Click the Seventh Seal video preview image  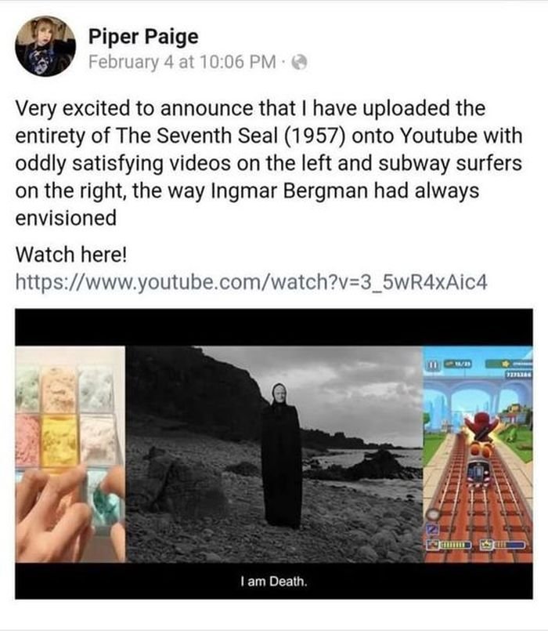click(274, 454)
